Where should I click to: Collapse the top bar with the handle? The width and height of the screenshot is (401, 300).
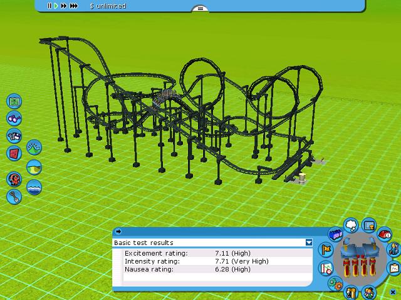200,9
